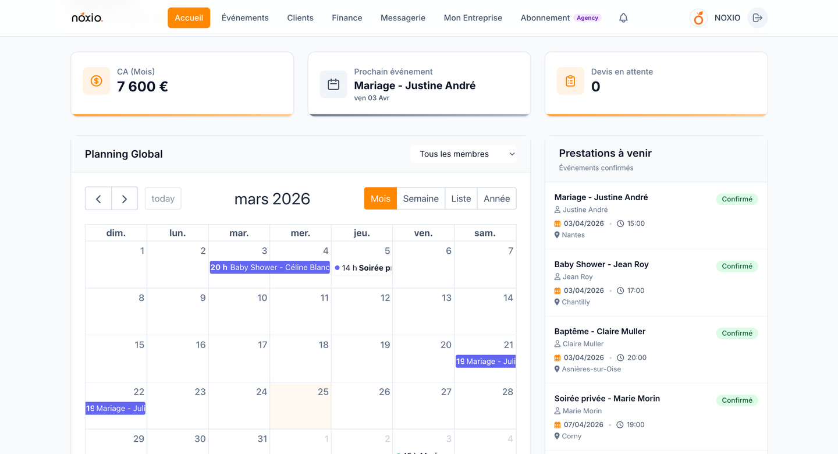Click the dollar icon on the CA card
This screenshot has width=838, height=454.
pyautogui.click(x=96, y=81)
